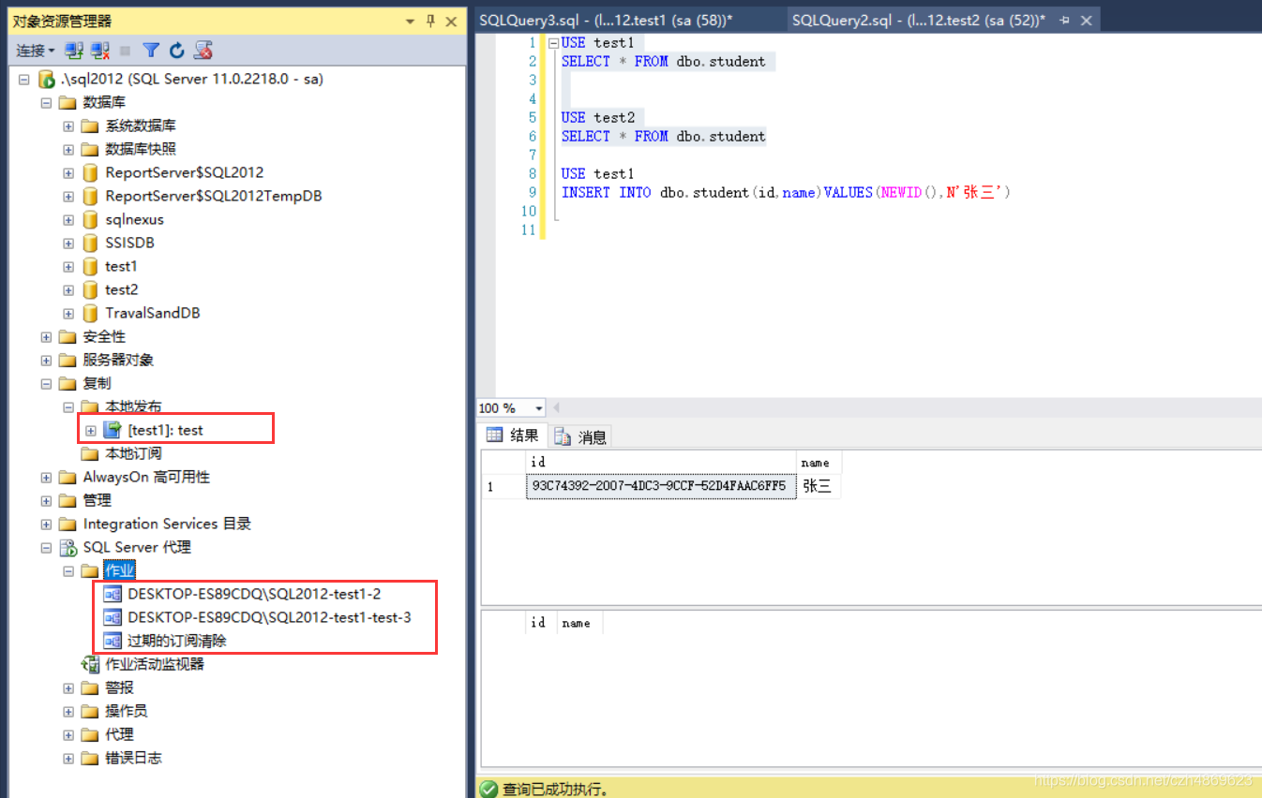
Task: Click the query success status icon
Action: coord(488,790)
